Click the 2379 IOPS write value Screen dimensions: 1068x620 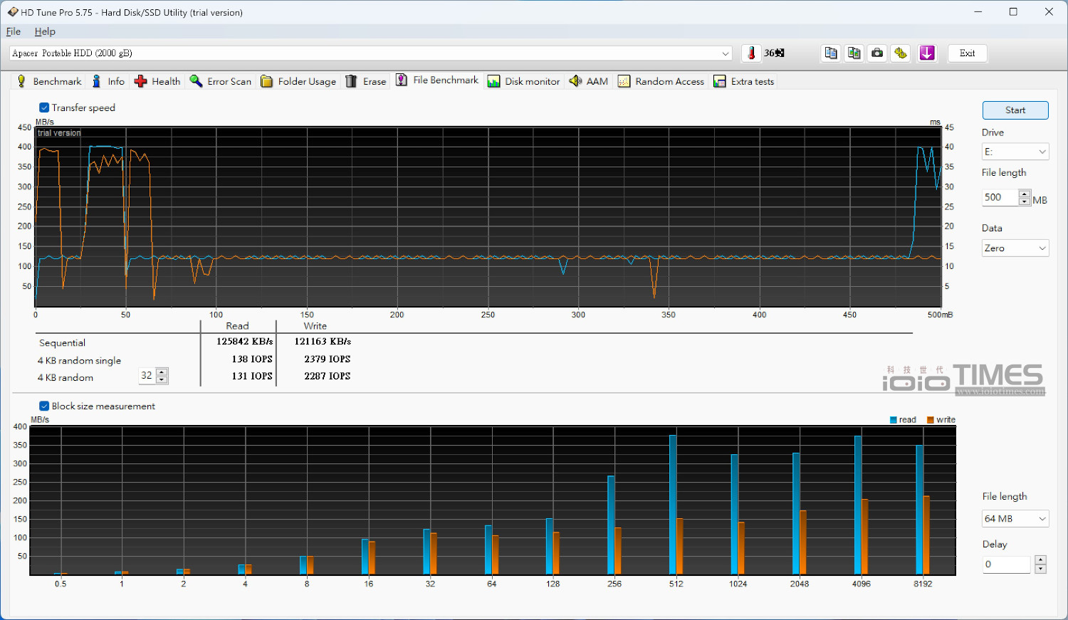click(328, 359)
